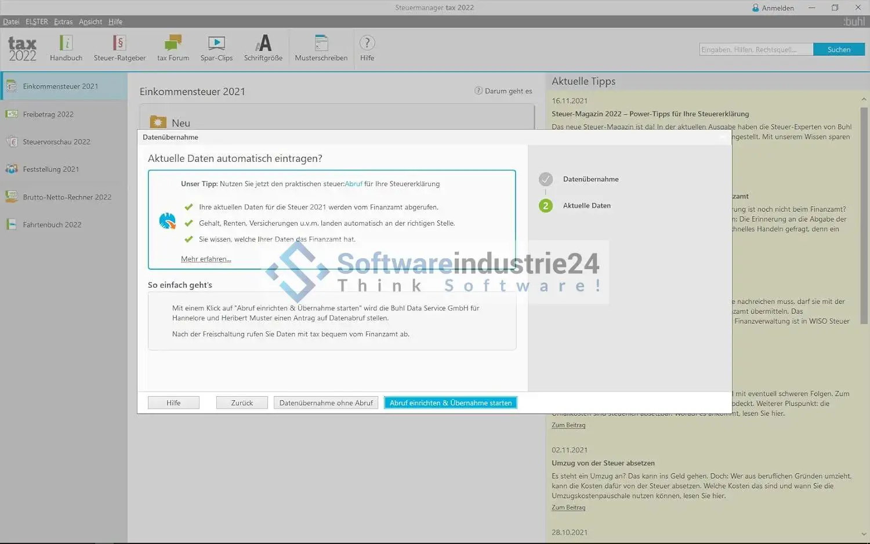
Task: Follow the Mehr erfahren link
Action: (206, 259)
